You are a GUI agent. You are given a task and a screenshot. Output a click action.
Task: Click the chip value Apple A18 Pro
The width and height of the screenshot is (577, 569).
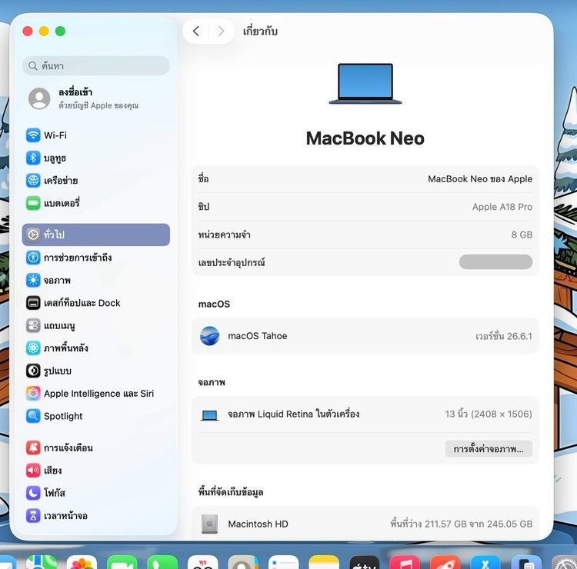[502, 207]
